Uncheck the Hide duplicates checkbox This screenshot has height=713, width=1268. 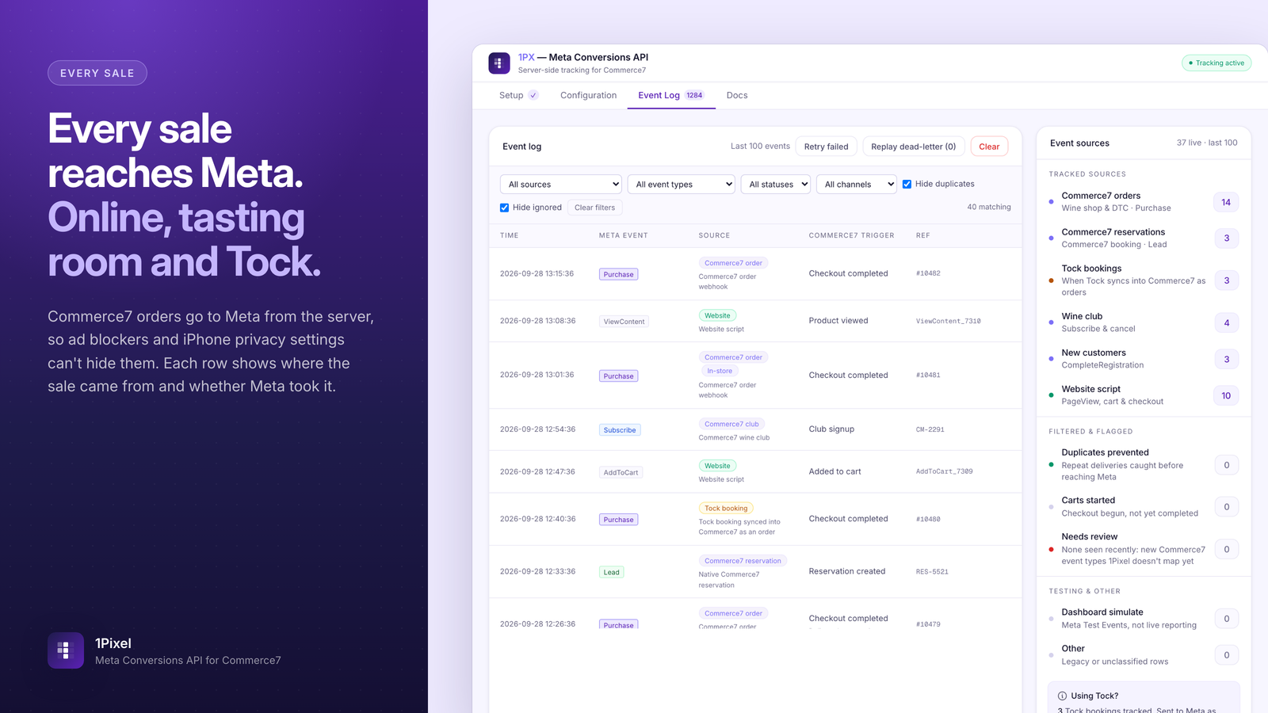coord(907,184)
